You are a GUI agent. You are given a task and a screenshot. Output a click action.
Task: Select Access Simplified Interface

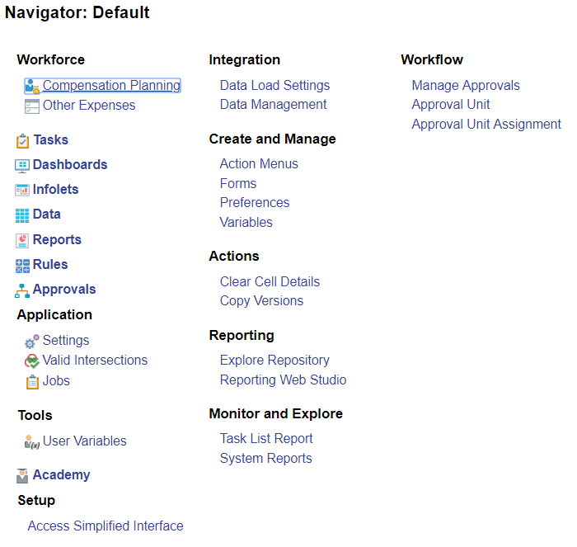point(106,526)
